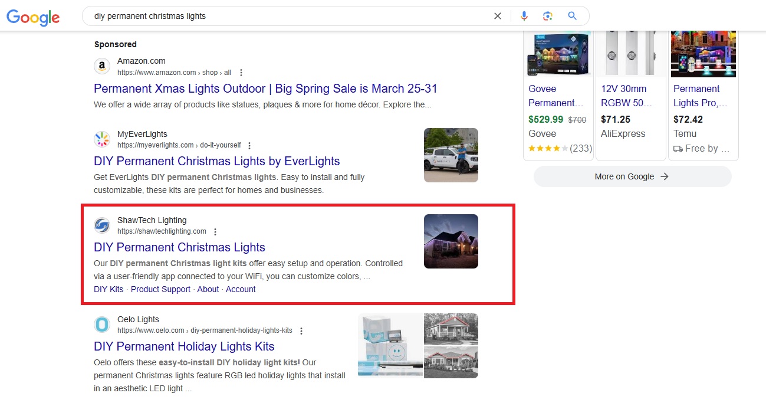Open the three-dot menu beside ShawTech Lighting
The width and height of the screenshot is (766, 406).
215,231
